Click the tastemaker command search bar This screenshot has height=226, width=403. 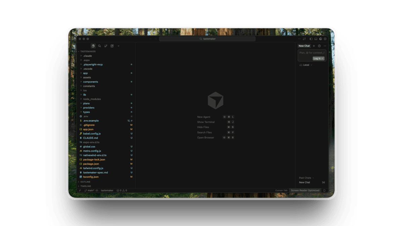[x=207, y=39]
